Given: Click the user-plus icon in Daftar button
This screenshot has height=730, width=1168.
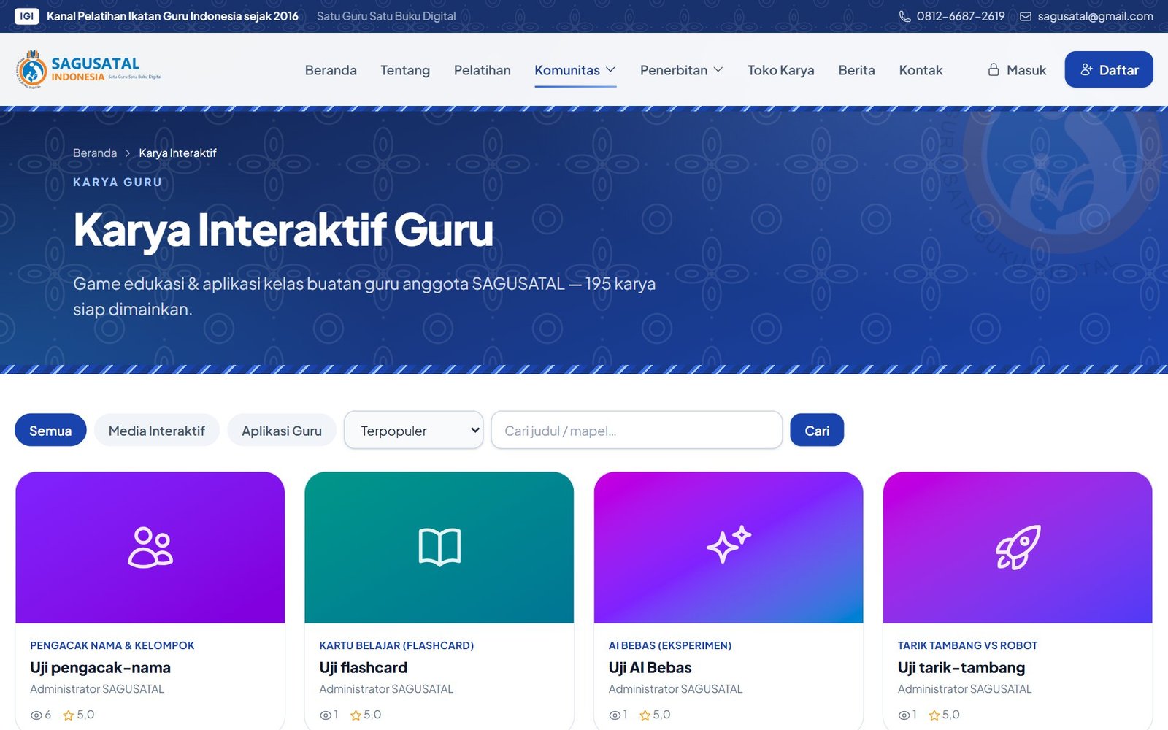Looking at the screenshot, I should click(1087, 69).
